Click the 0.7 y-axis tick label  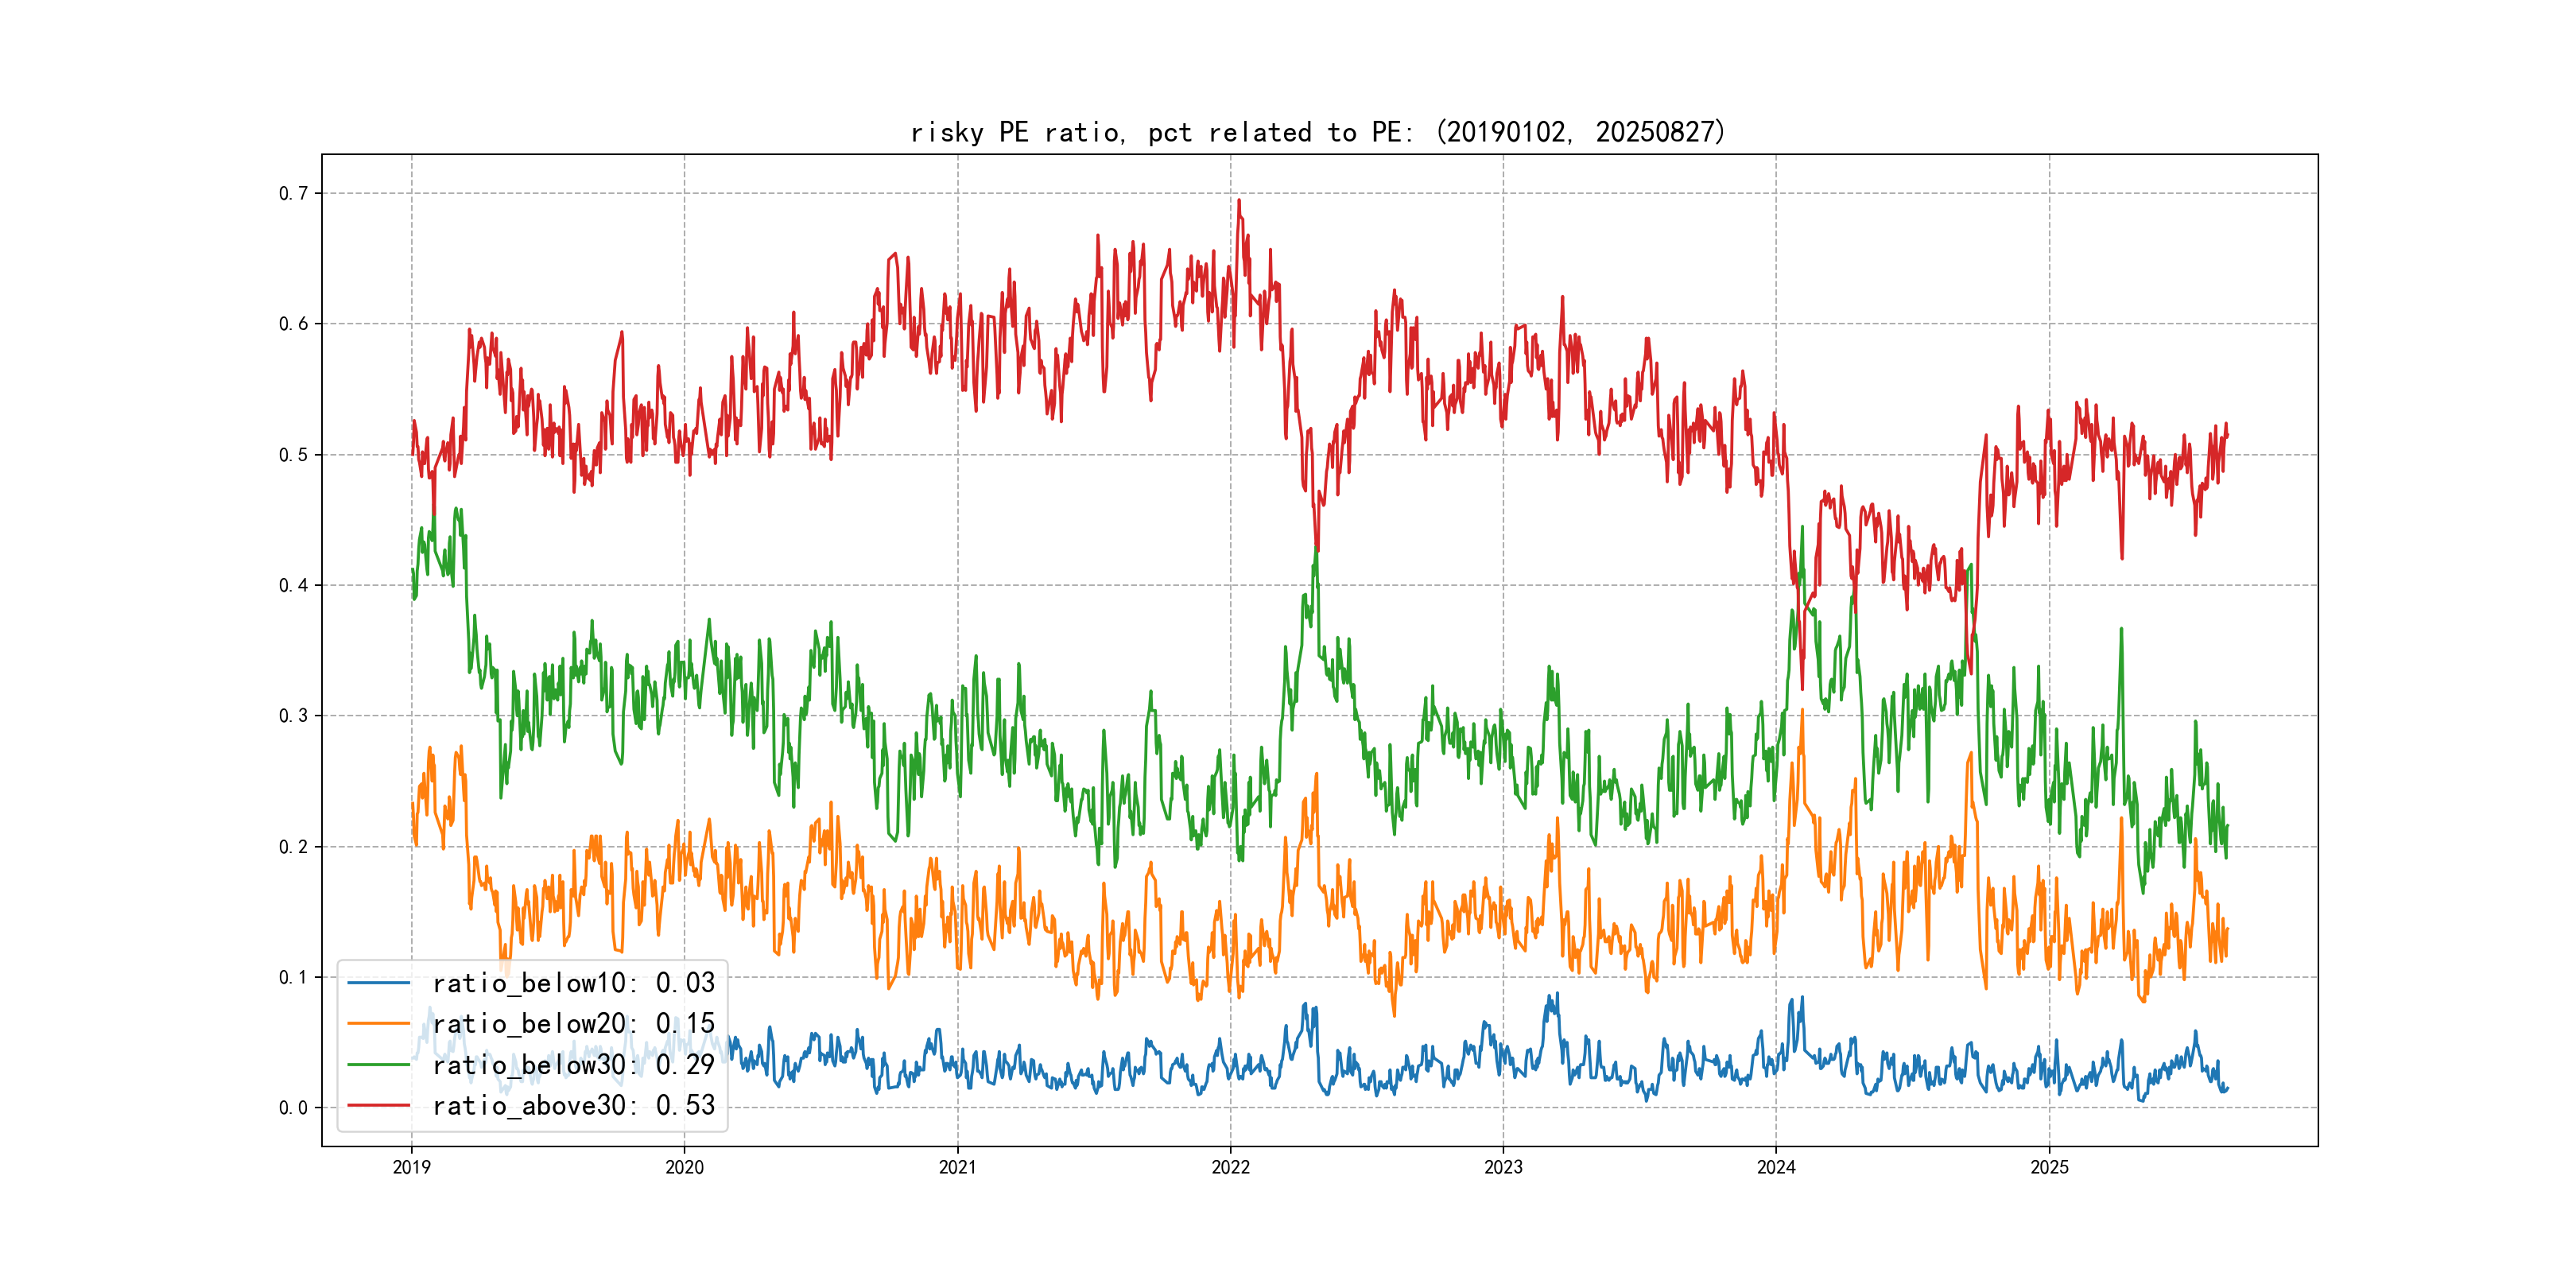tap(293, 193)
